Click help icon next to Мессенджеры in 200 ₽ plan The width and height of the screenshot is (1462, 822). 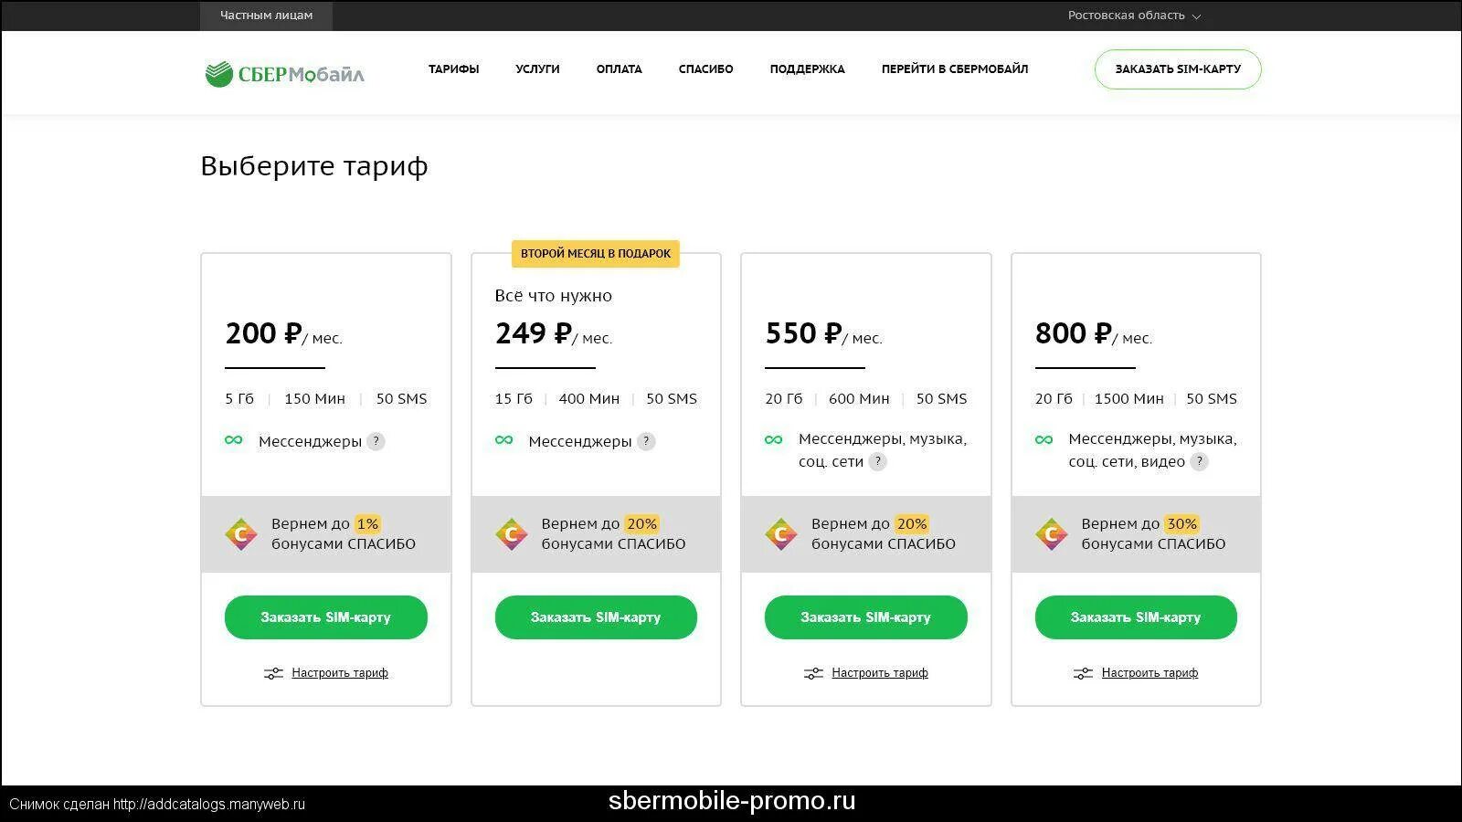click(376, 442)
